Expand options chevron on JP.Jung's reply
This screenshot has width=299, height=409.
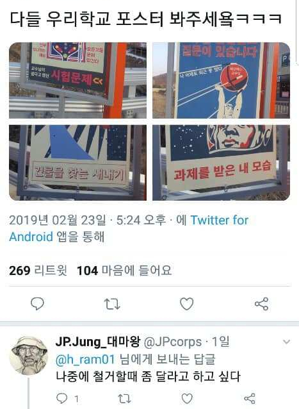[x=286, y=342]
